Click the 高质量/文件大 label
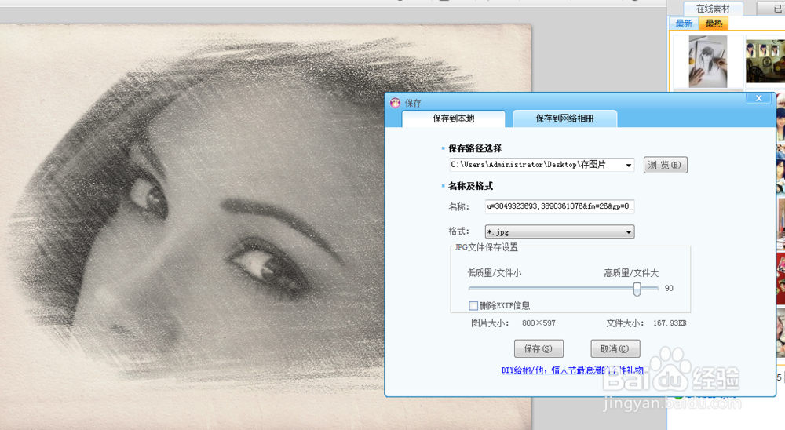 [631, 273]
